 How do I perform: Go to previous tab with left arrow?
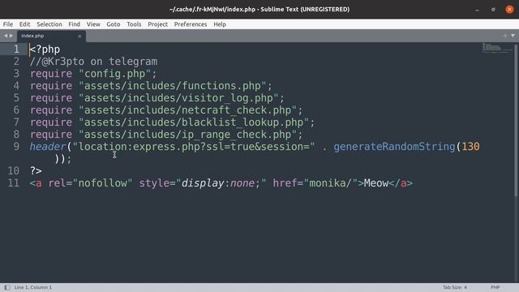coord(6,36)
